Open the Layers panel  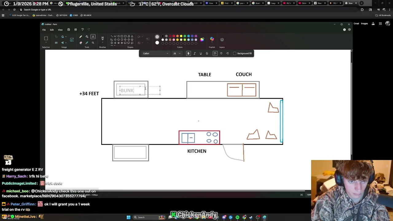(222, 39)
